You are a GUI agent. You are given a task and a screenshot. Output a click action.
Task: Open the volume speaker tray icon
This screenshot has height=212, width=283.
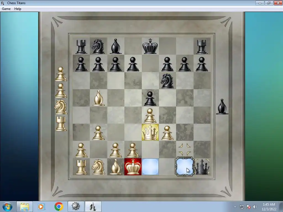pyautogui.click(x=255, y=207)
